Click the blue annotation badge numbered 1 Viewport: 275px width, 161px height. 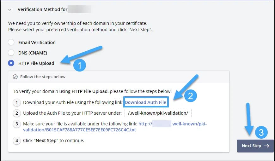(x=79, y=65)
